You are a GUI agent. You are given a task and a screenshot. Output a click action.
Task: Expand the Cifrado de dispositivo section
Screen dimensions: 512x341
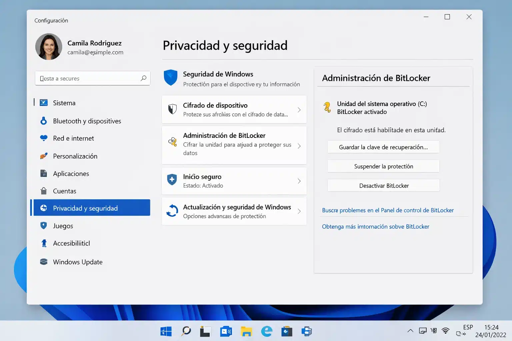pyautogui.click(x=299, y=109)
